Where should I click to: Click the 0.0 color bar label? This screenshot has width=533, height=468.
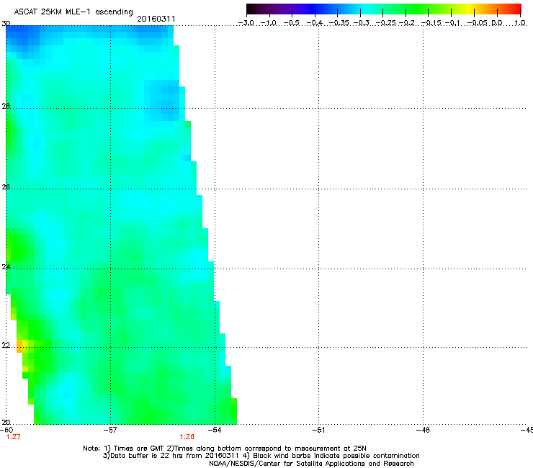click(x=497, y=23)
